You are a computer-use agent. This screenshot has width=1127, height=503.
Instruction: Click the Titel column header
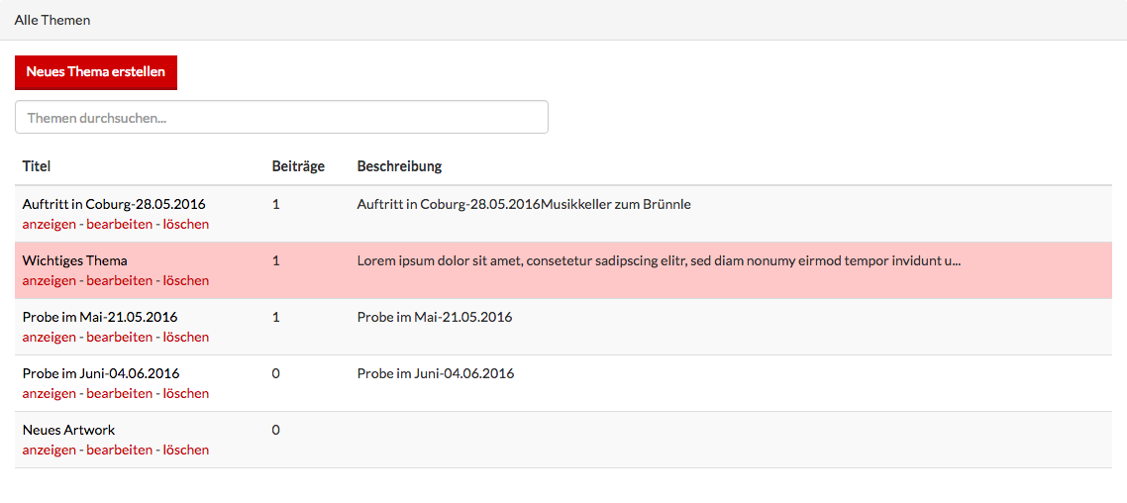pos(37,166)
